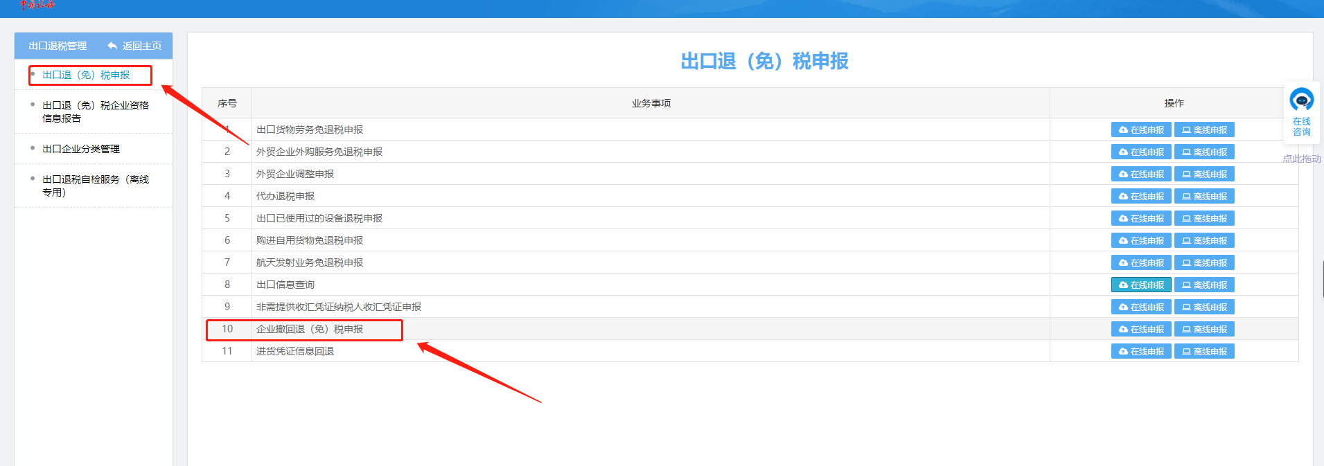Click 在线申报 for 企业撤回退（免）税申报
The width and height of the screenshot is (1324, 466).
point(1140,330)
